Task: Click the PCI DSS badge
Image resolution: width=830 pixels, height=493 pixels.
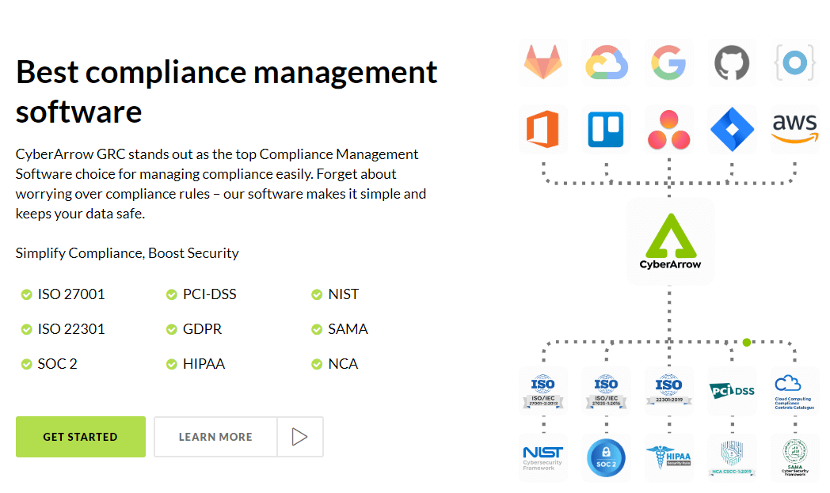Action: pyautogui.click(x=731, y=390)
